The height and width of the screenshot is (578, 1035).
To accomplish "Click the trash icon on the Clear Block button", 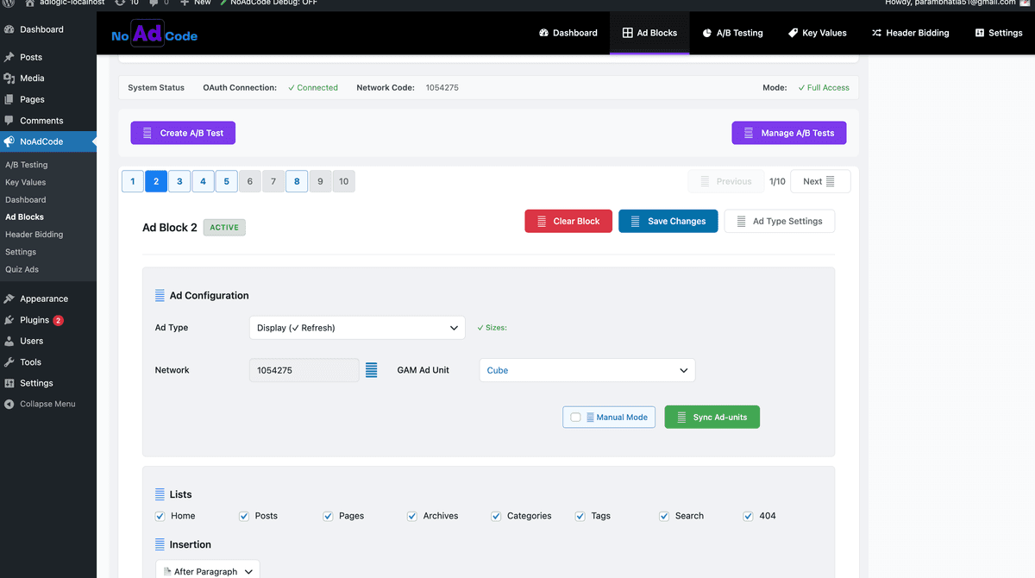I will point(542,221).
